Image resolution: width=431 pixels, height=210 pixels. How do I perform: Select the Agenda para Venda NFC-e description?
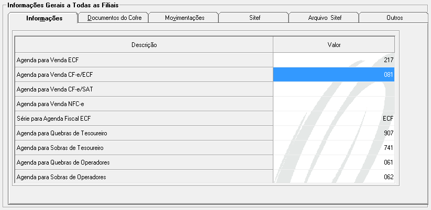pos(144,104)
